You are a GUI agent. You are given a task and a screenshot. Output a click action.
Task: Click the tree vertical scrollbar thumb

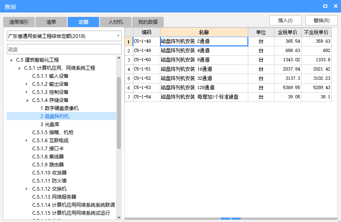point(119,113)
